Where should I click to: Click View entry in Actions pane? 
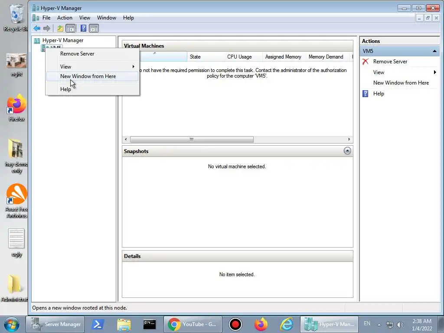379,72
